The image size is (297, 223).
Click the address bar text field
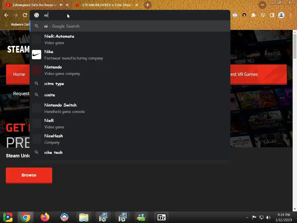tap(130, 15)
